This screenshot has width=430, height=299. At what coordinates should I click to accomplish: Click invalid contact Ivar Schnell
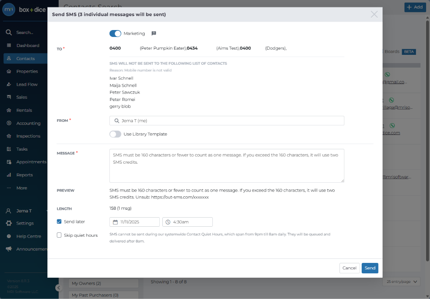point(121,78)
